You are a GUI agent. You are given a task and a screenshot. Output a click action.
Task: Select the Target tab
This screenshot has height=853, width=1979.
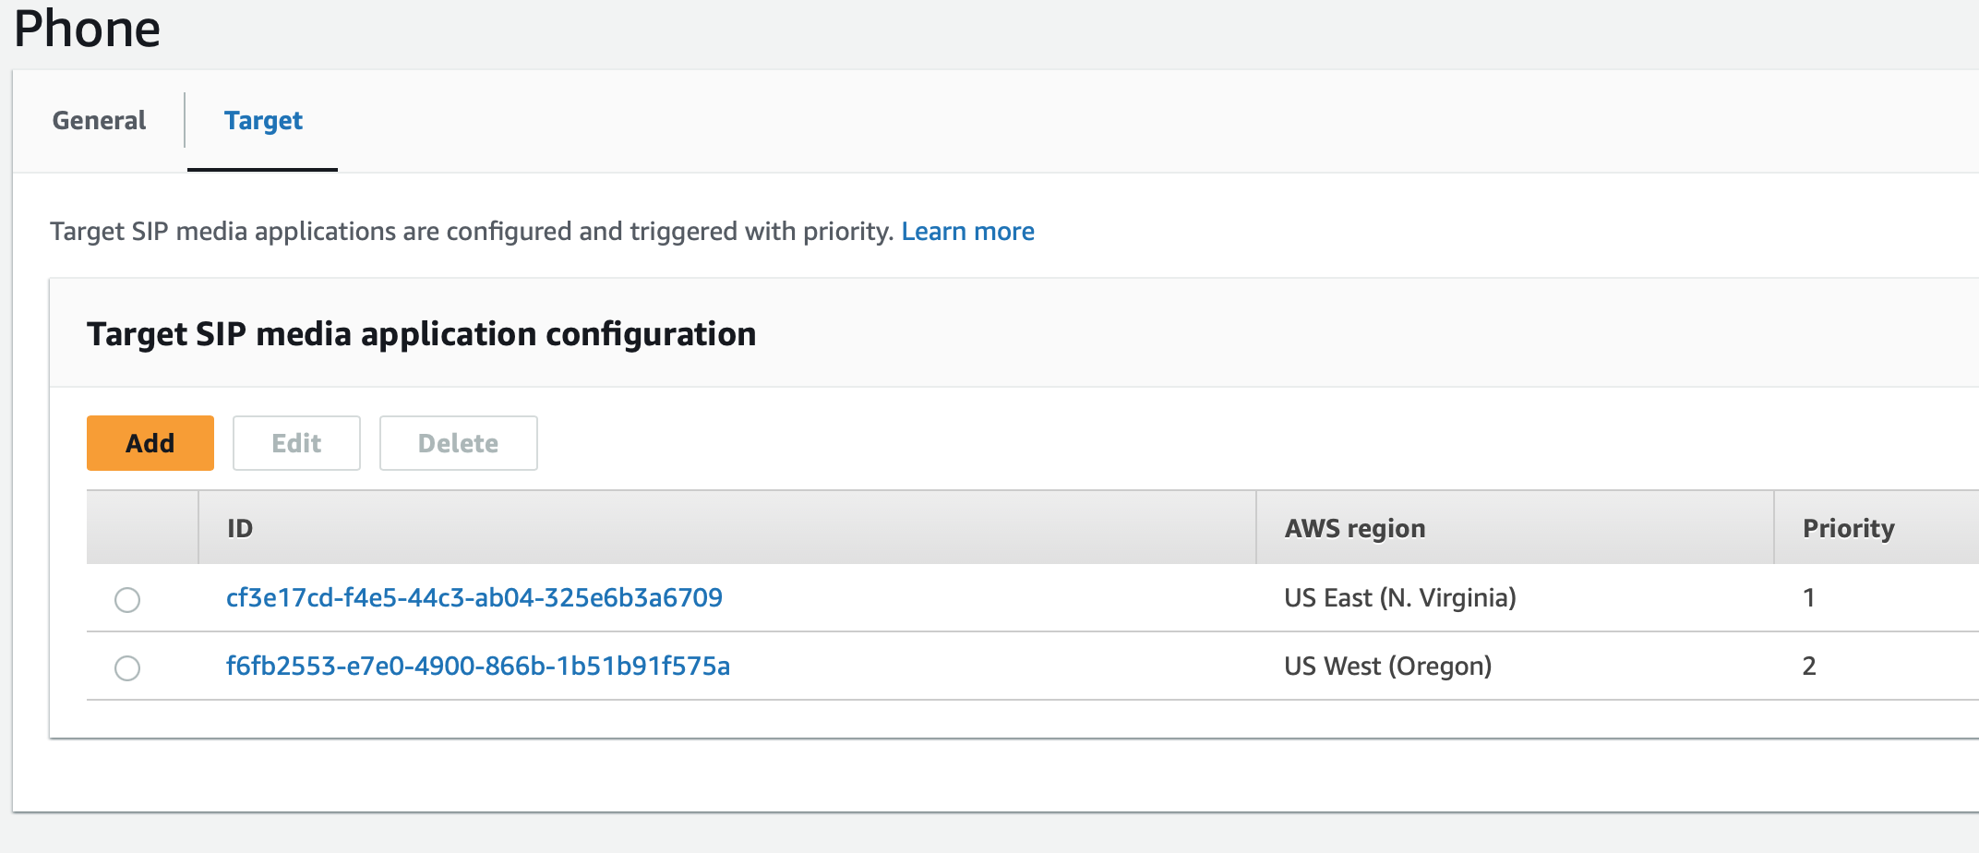pos(263,121)
